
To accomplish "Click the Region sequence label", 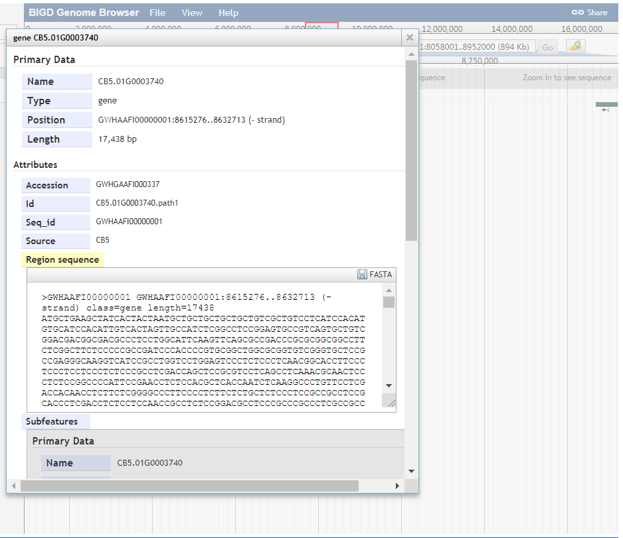I will tap(62, 260).
